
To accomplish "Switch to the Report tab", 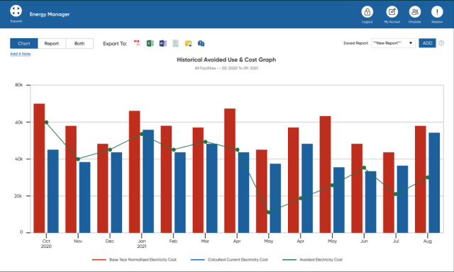I will click(52, 43).
